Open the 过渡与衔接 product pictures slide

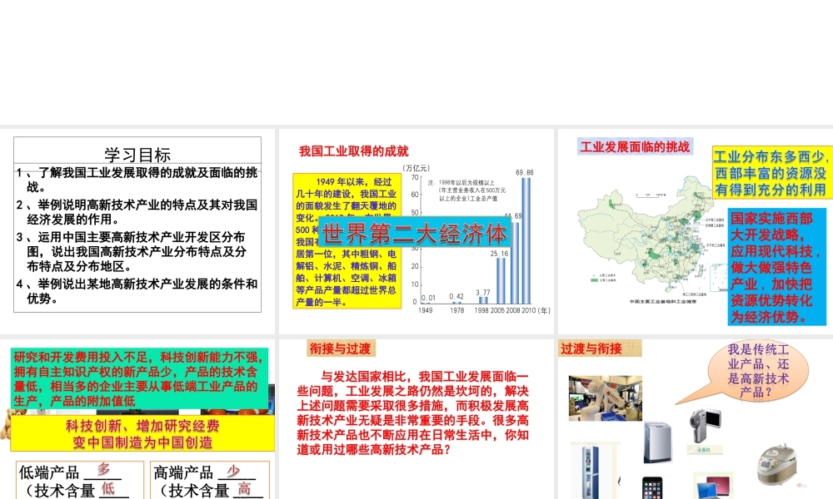click(x=696, y=419)
